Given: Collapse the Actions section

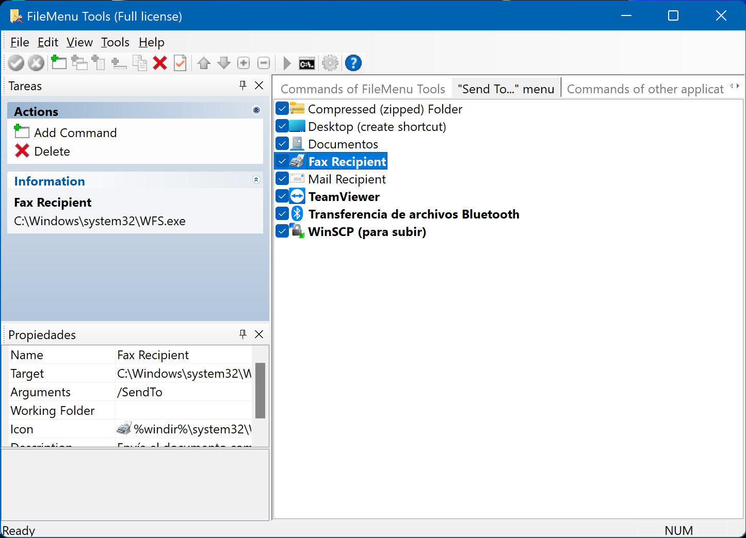Looking at the screenshot, I should click(256, 110).
